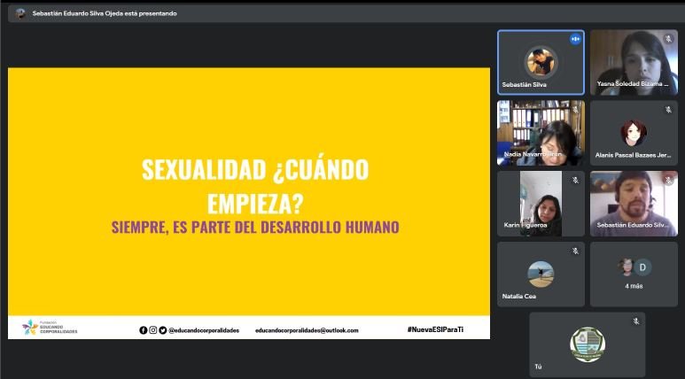Click the presenter avatar in the top banner

pos(20,13)
